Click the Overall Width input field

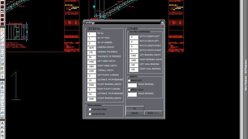[91, 71]
